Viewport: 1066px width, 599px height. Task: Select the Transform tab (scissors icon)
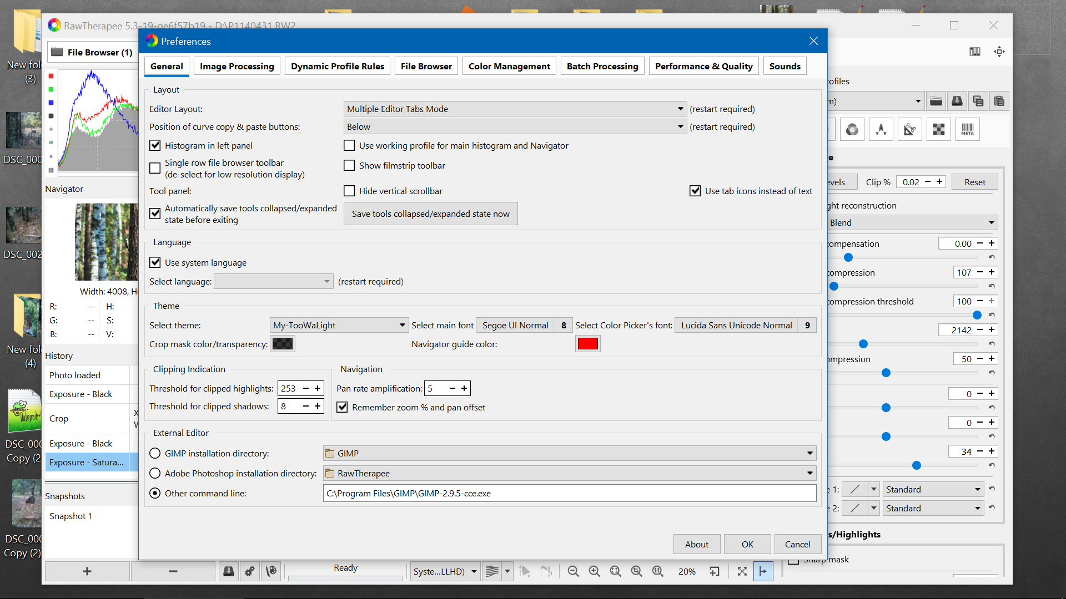point(909,129)
